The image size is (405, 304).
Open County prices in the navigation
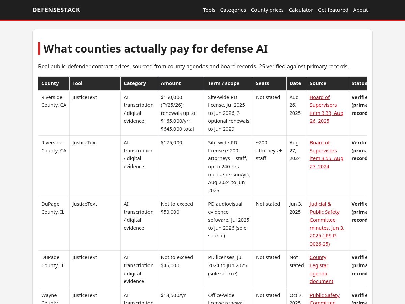click(267, 10)
